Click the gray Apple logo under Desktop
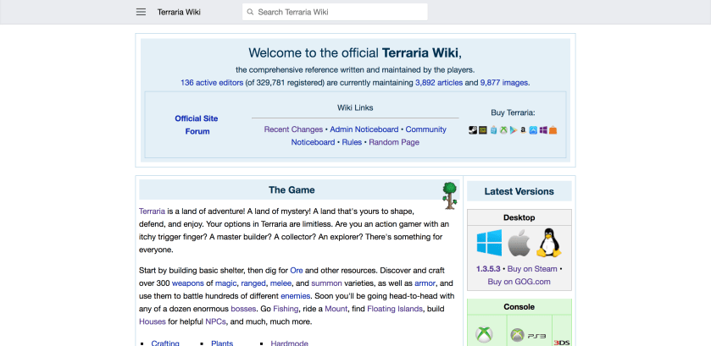This screenshot has height=346, width=711. 519,244
